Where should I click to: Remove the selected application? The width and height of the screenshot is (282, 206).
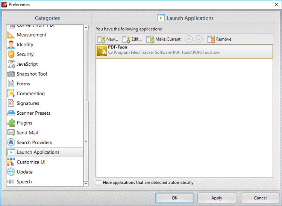[219, 39]
